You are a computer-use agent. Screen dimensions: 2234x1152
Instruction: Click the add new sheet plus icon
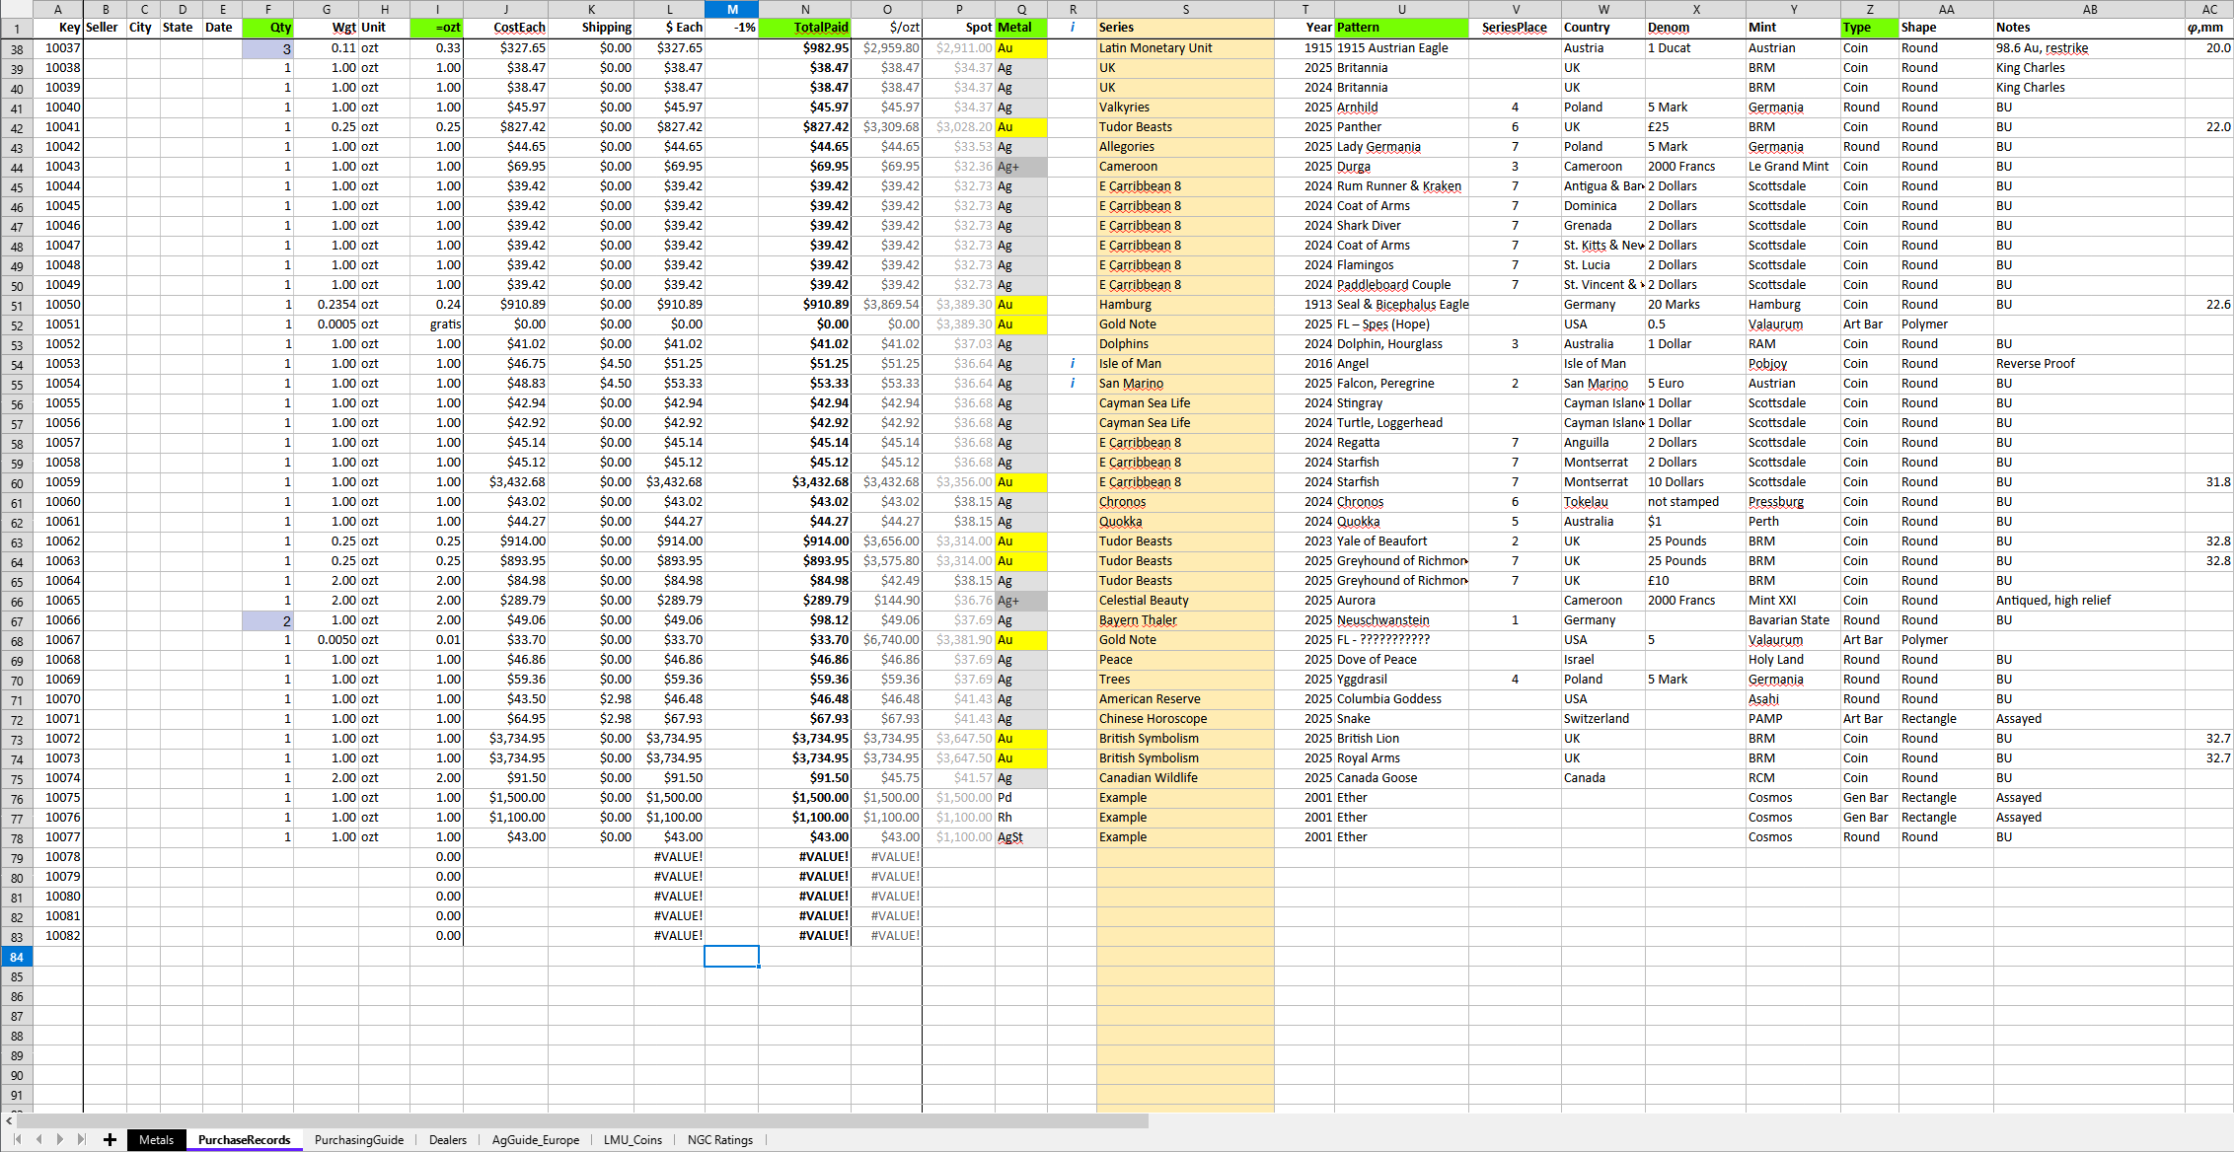pyautogui.click(x=110, y=1140)
